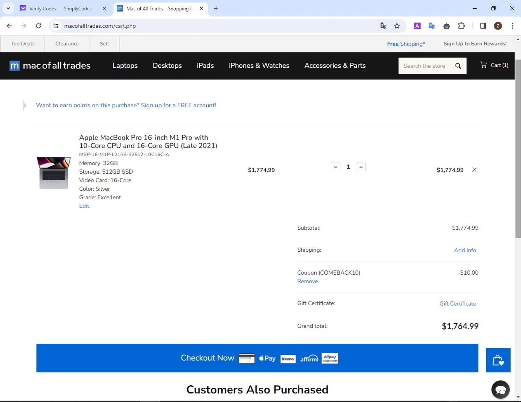Click Sign Up to Earn Rewards
The height and width of the screenshot is (402, 521).
(x=475, y=44)
